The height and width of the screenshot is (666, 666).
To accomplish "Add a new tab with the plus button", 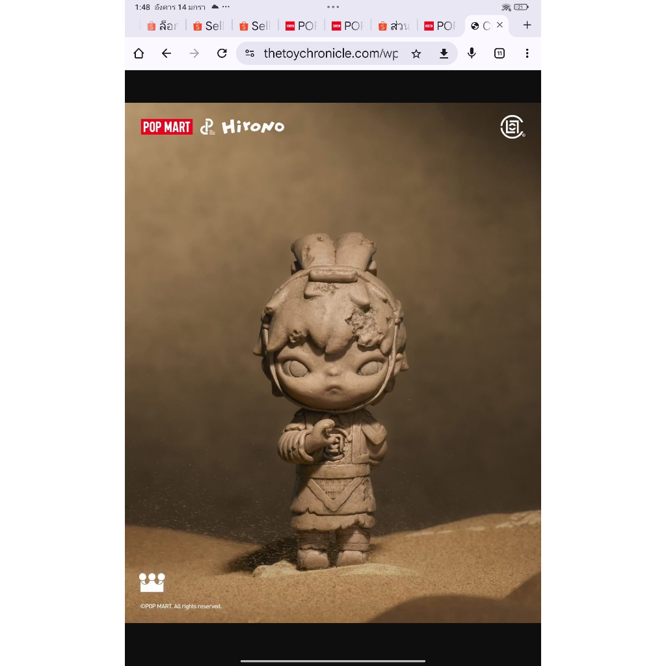I will pos(527,25).
